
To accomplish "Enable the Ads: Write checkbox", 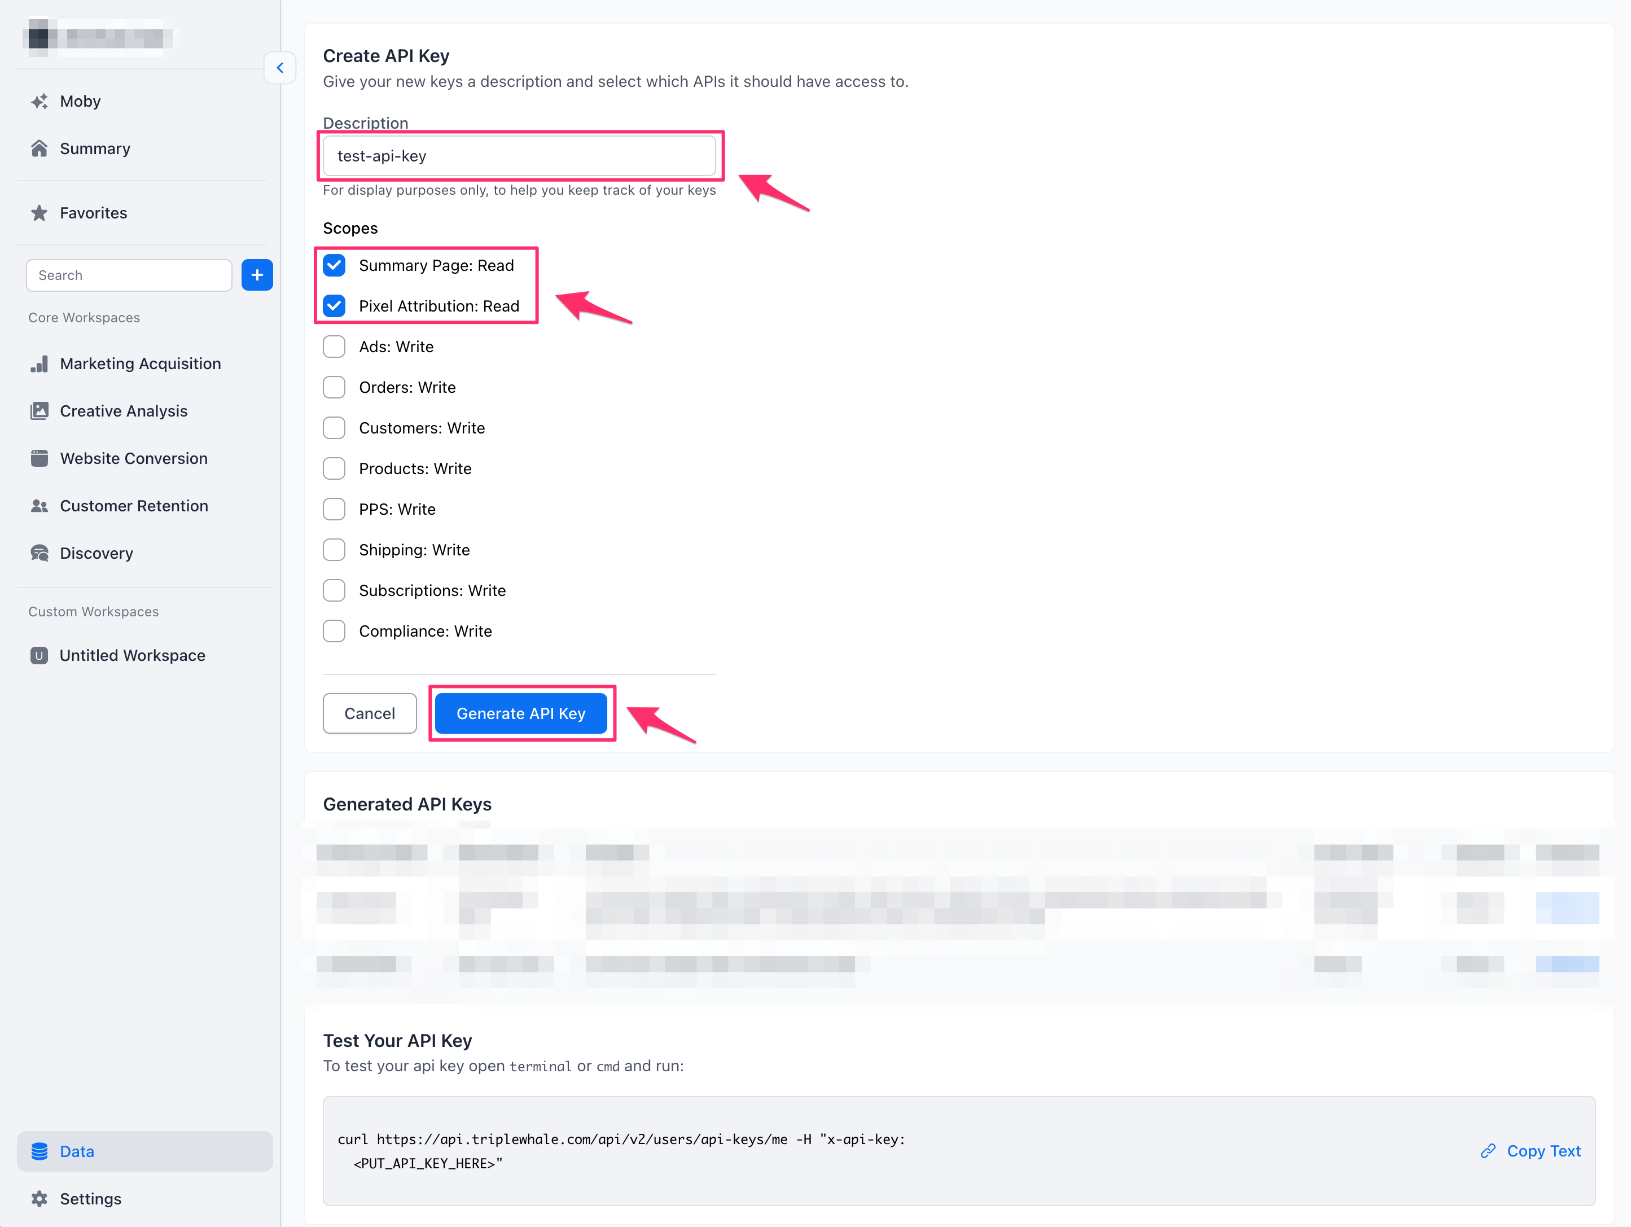I will pos(334,347).
